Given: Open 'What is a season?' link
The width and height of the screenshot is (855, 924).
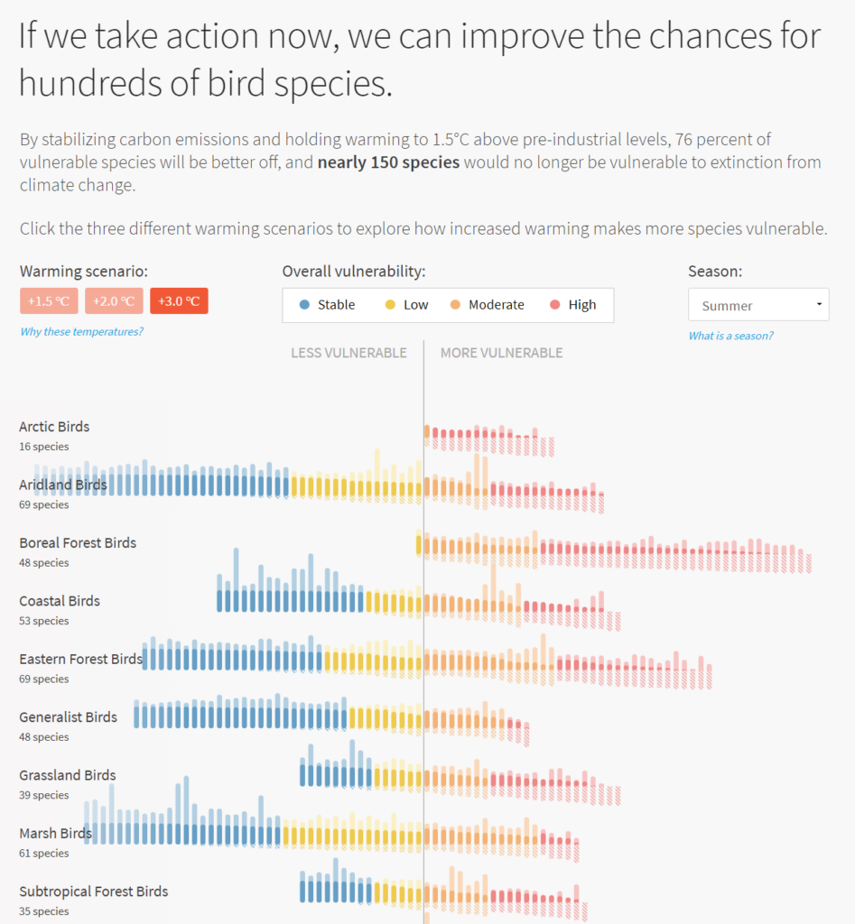Looking at the screenshot, I should pos(730,336).
